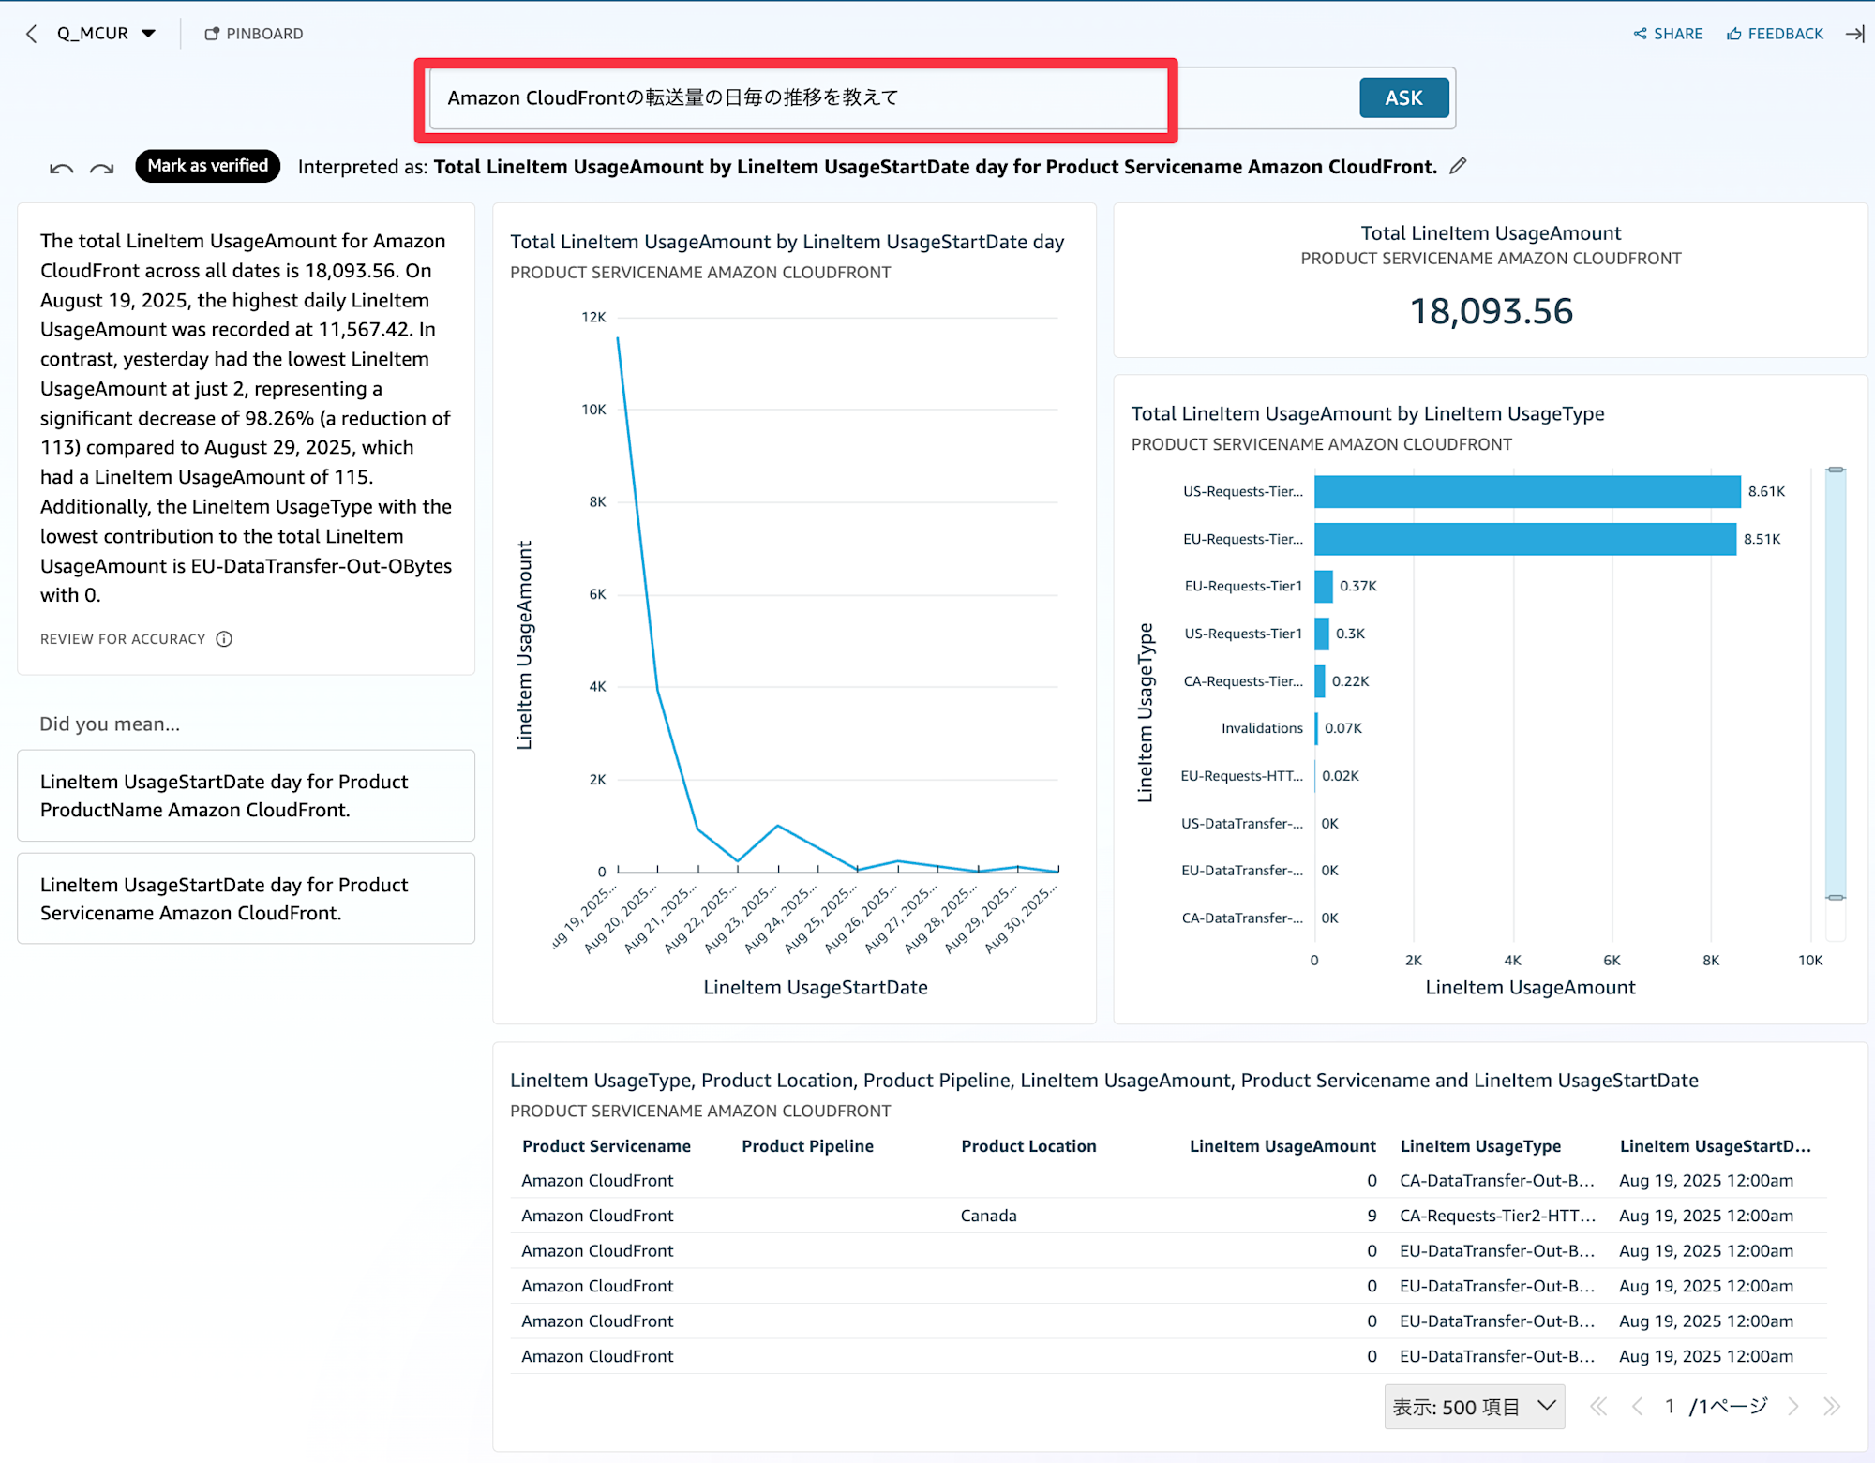Click the CA-Requests-Tier2-HTT... cell
1875x1463 pixels.
(1496, 1216)
